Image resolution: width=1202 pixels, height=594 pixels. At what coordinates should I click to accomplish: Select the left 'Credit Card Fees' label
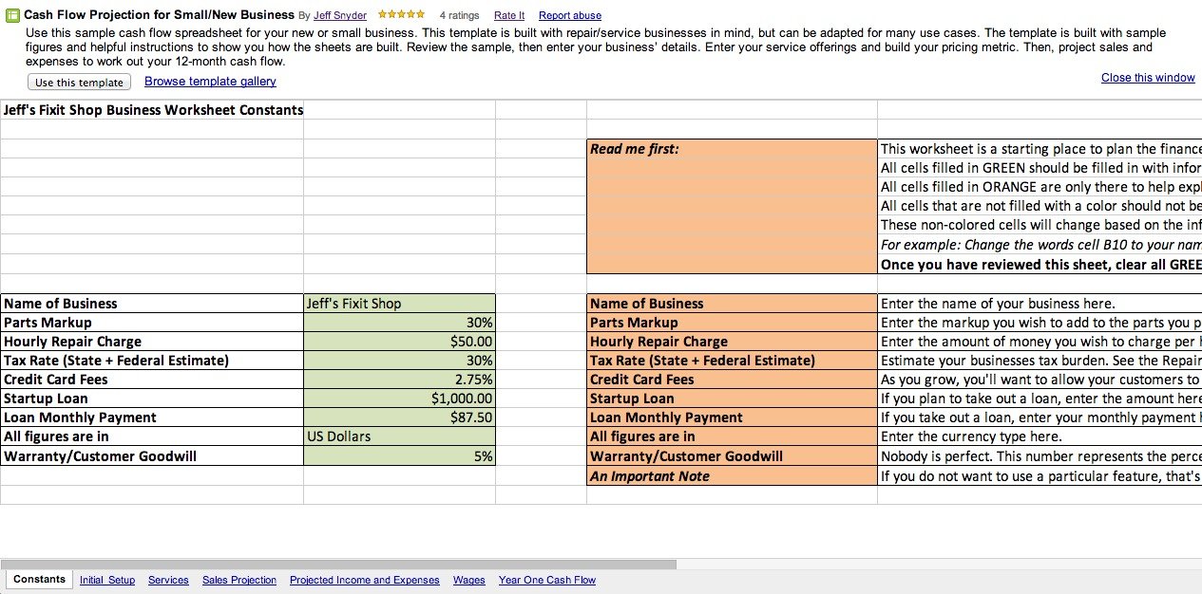[x=152, y=380]
